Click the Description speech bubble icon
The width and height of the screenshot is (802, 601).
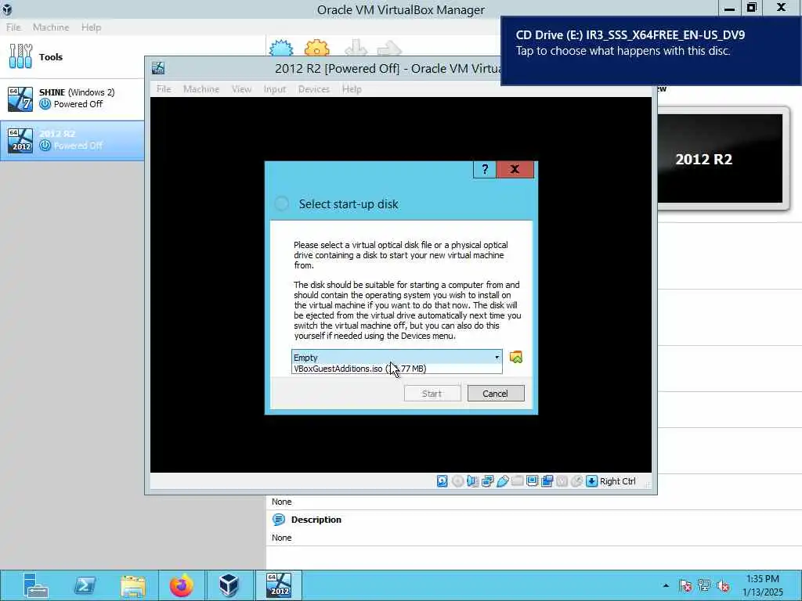pos(279,520)
